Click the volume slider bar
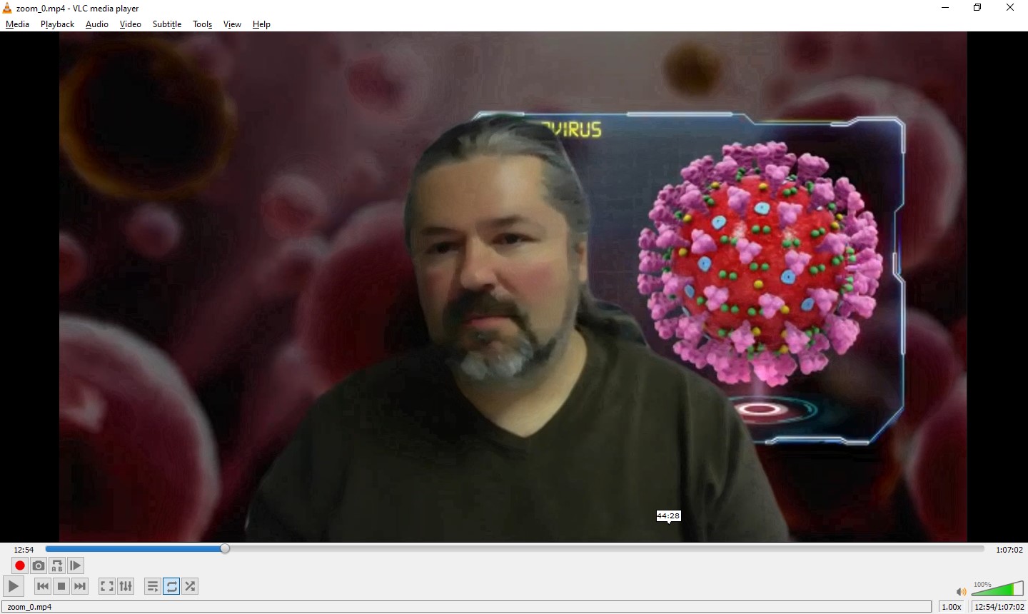The height and width of the screenshot is (614, 1028). tap(999, 590)
